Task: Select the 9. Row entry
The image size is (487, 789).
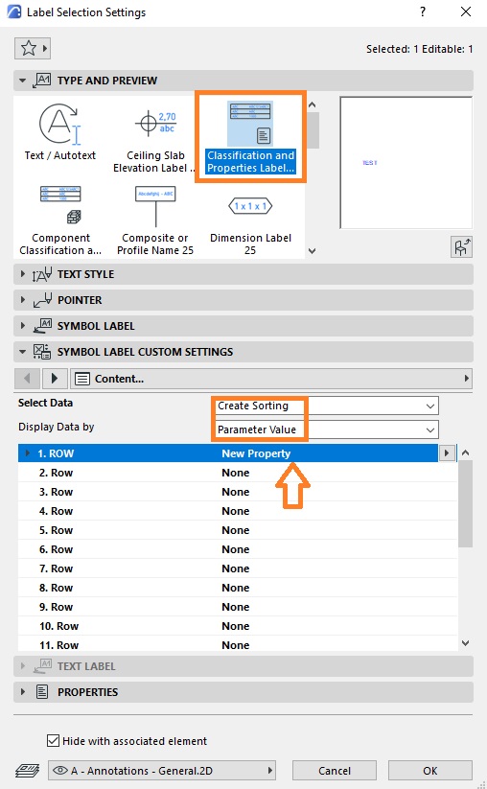Action: pos(238,607)
